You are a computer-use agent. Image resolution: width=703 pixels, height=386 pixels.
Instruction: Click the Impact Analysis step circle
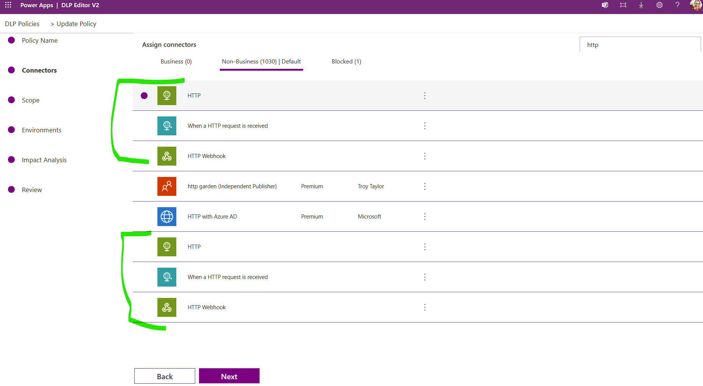click(x=11, y=160)
